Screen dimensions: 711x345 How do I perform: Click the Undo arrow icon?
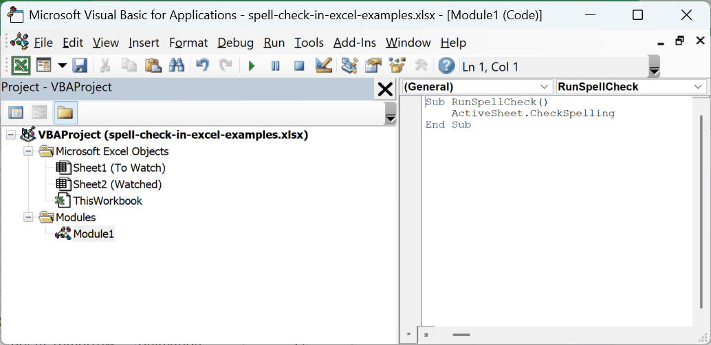(203, 66)
